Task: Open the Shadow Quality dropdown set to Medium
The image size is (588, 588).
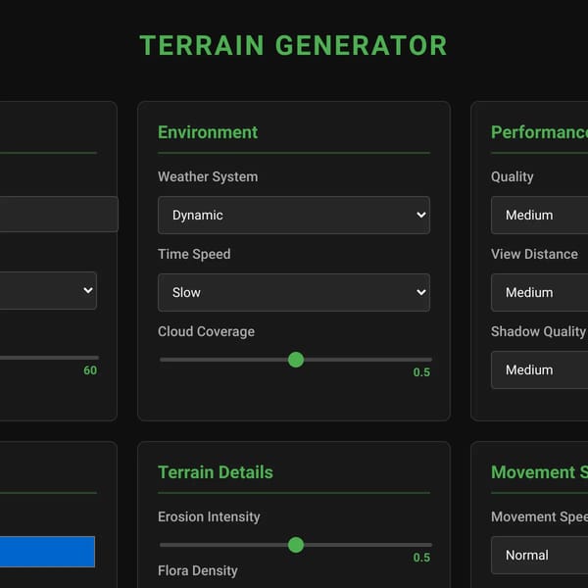Action: tap(539, 369)
